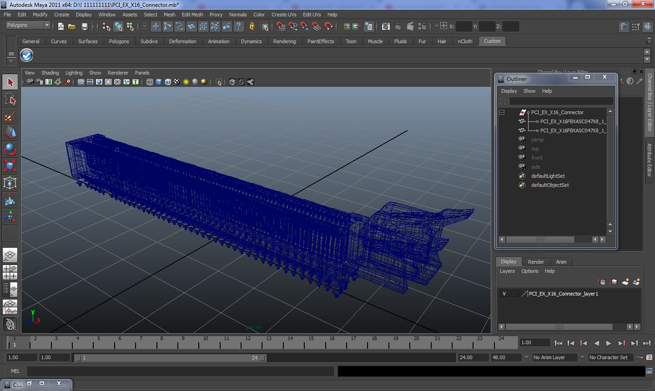Enable Snap to curves magnet
The width and height of the screenshot is (655, 391).
(293, 26)
